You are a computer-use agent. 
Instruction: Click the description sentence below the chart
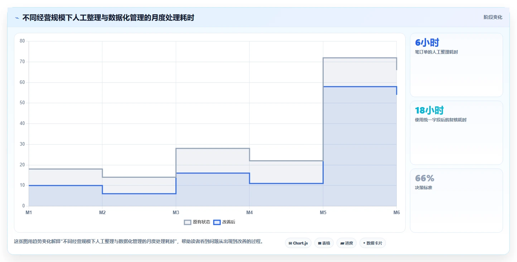coord(139,242)
